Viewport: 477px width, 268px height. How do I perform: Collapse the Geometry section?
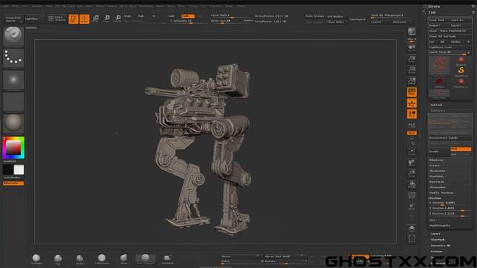click(437, 111)
